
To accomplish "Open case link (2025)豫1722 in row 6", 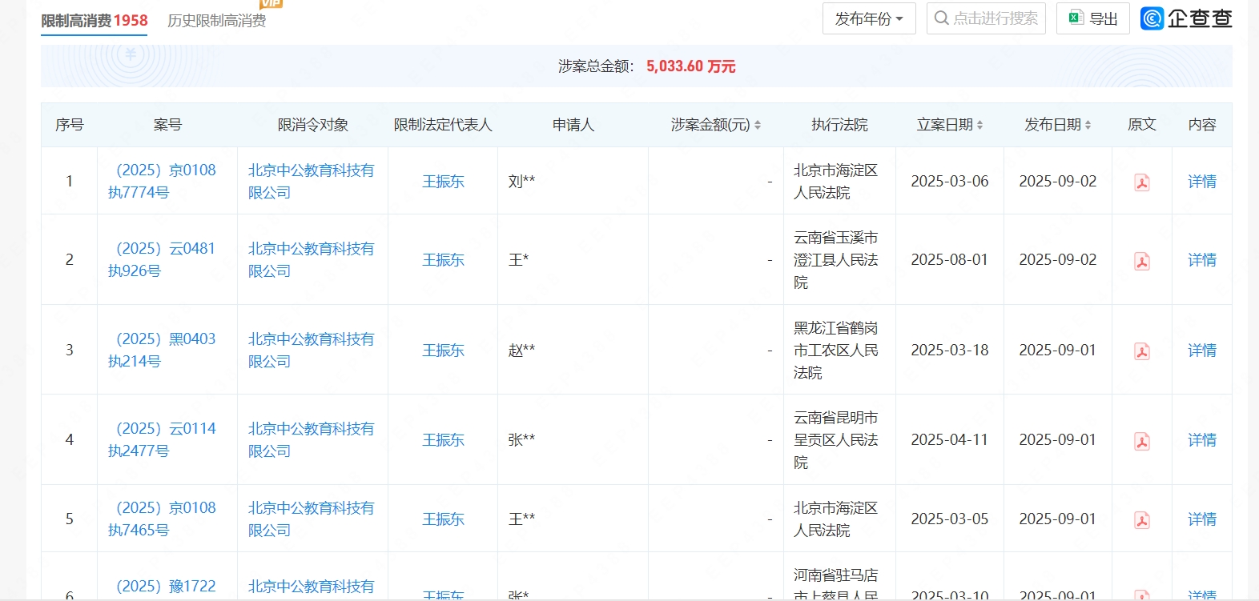I will click(167, 587).
